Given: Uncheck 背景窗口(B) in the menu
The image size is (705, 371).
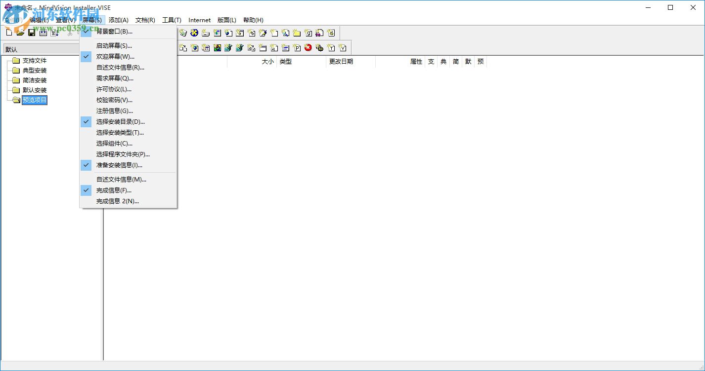Looking at the screenshot, I should [128, 32].
